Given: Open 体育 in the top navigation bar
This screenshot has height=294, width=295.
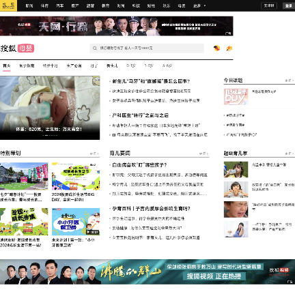Looking at the screenshot, I should (44, 5).
